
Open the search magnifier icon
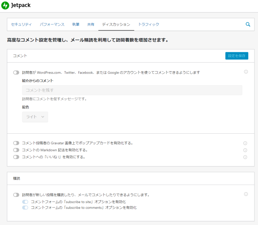(x=248, y=24)
